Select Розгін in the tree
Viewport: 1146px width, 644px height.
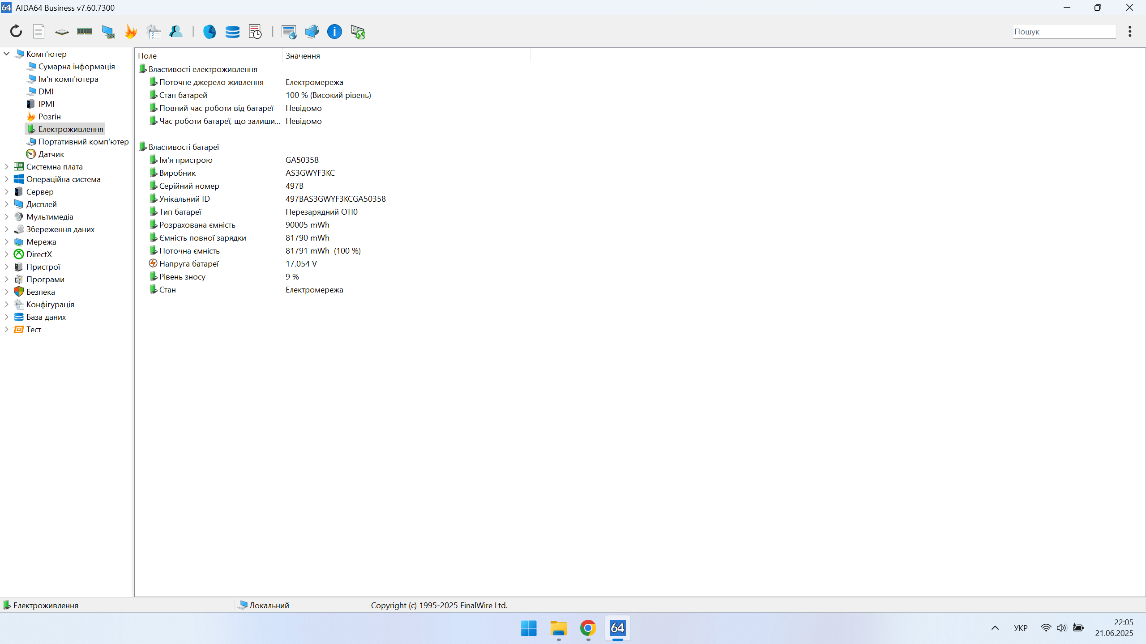[50, 116]
